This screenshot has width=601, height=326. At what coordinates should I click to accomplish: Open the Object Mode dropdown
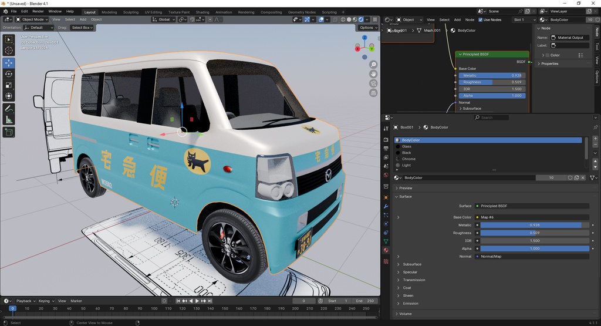pyautogui.click(x=32, y=19)
